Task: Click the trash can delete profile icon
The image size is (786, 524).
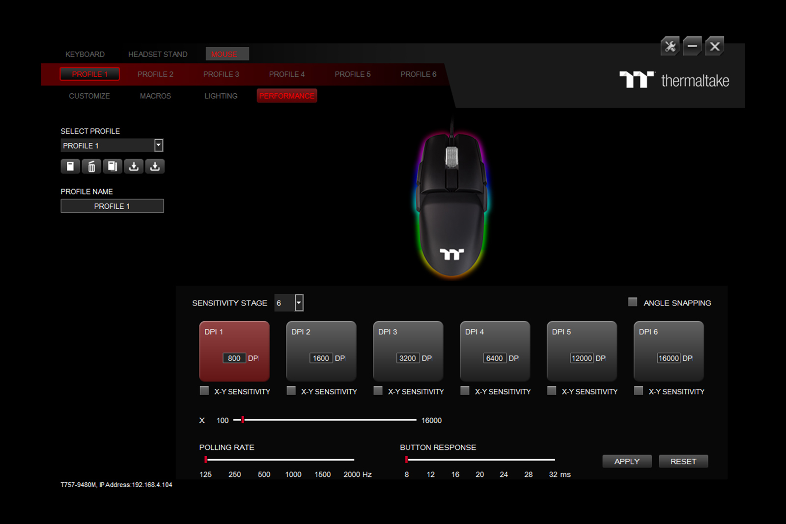Action: pyautogui.click(x=91, y=166)
